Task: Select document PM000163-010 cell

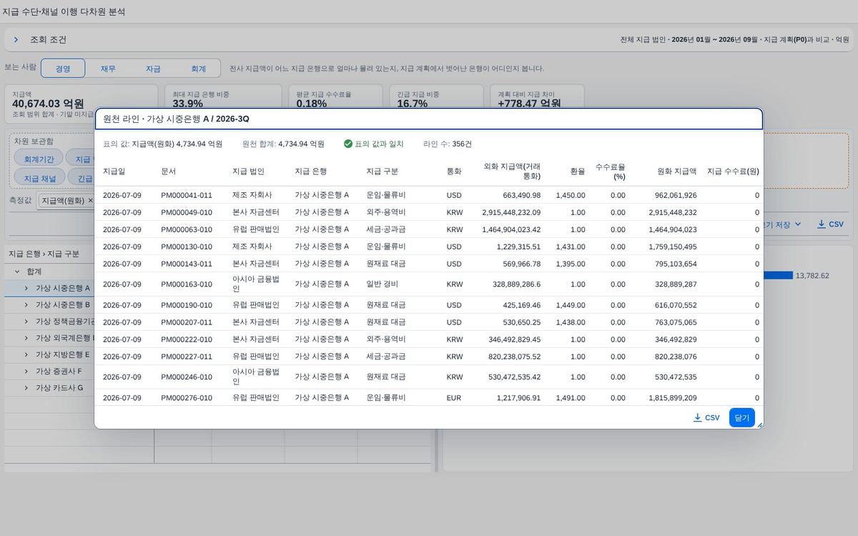Action: click(187, 284)
